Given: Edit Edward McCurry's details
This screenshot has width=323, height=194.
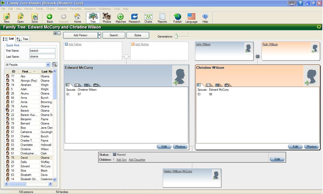Looking at the screenshot, I should click(164, 146).
